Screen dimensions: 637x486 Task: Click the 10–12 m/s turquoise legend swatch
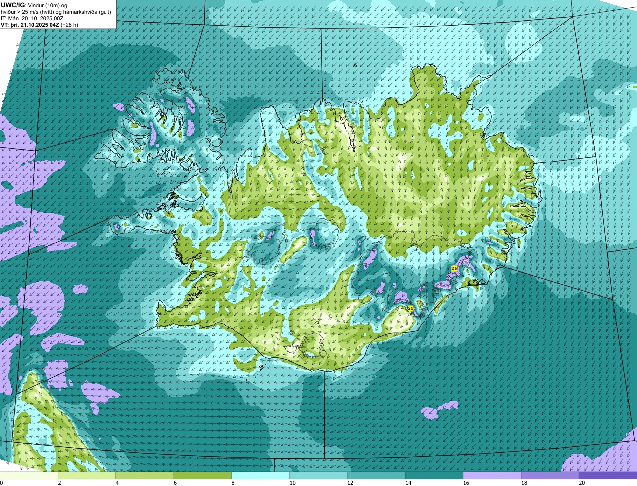(x=318, y=476)
